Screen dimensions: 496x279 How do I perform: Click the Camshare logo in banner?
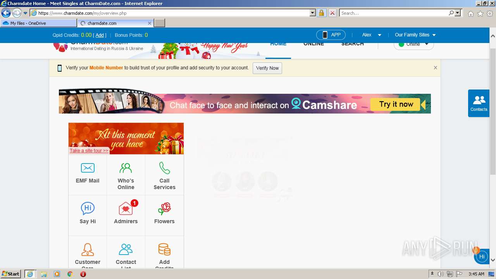(x=324, y=104)
